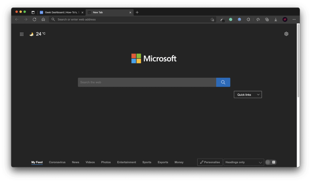Open the Grammarly extension
Screen dimensions: 311x182
pos(231,19)
